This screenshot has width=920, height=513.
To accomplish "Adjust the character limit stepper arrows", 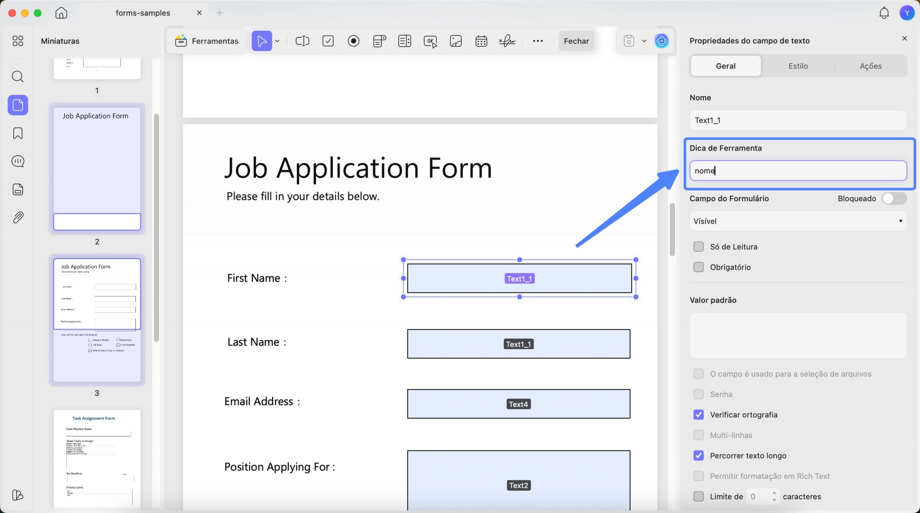I will tap(774, 497).
